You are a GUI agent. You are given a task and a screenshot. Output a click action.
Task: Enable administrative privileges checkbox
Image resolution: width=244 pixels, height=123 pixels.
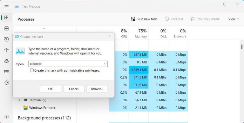tap(32, 70)
